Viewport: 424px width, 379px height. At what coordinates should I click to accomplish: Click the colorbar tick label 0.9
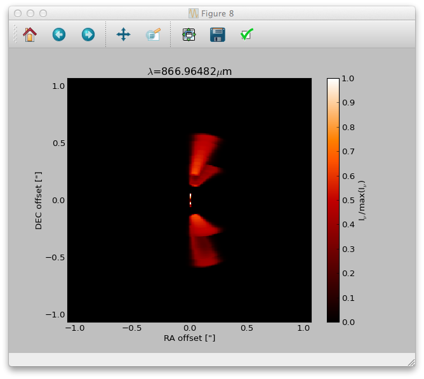click(x=348, y=103)
